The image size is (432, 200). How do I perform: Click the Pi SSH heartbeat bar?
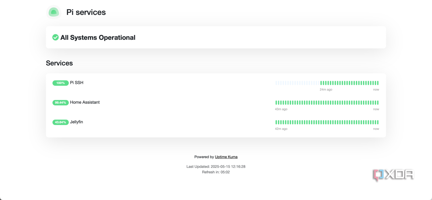(x=327, y=83)
